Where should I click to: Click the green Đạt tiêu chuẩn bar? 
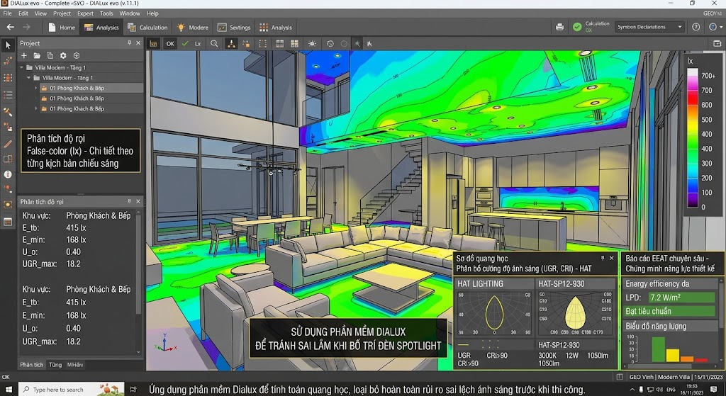pyautogui.click(x=669, y=311)
